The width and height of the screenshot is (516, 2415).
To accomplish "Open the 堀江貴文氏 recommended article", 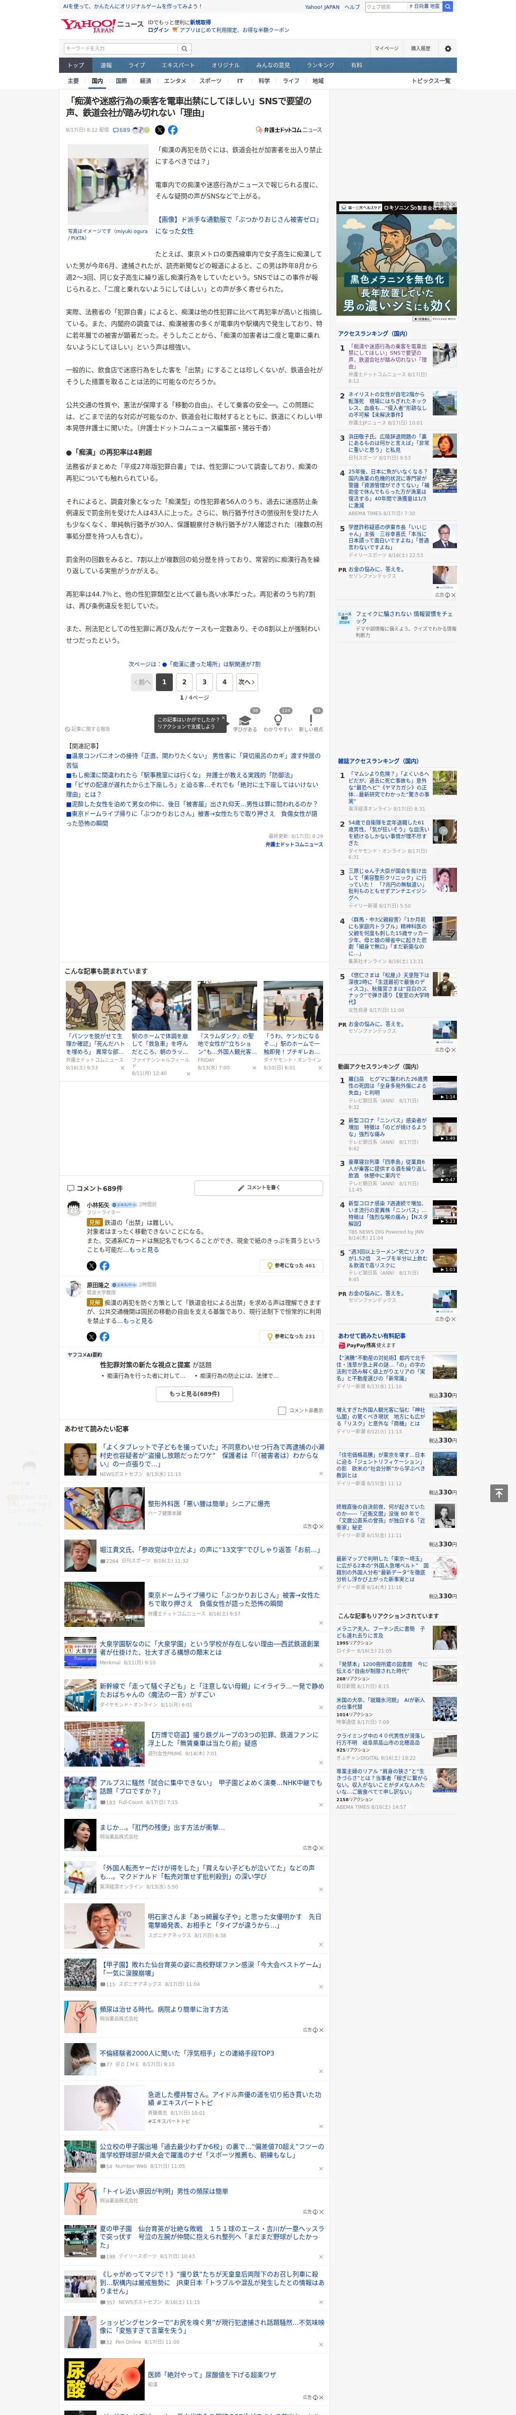I will click(x=210, y=1550).
